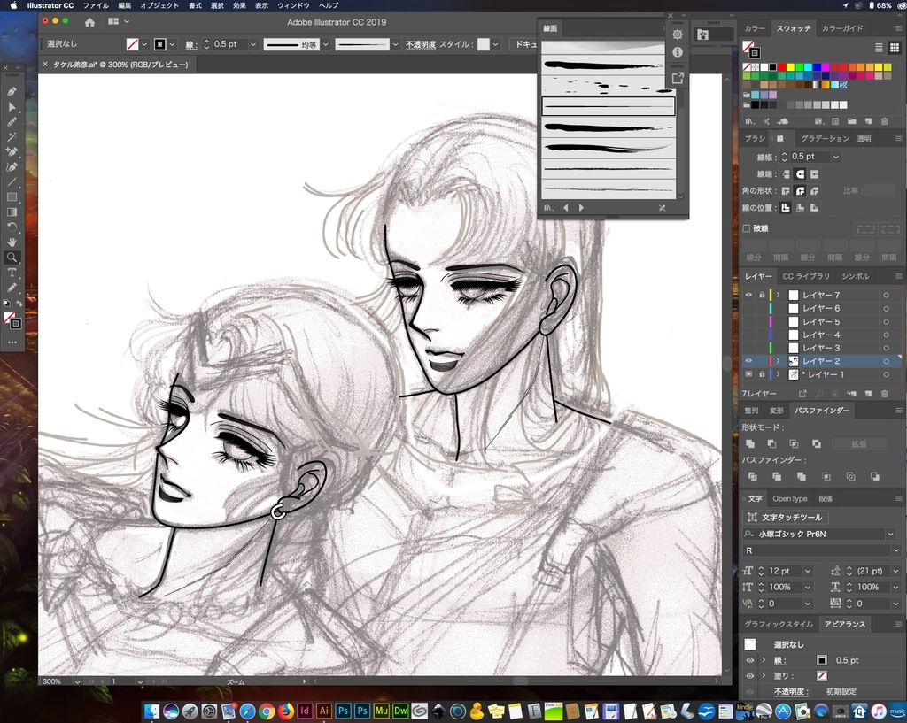
Task: Hide レイヤー 2 with its eye icon
Action: pyautogui.click(x=748, y=361)
